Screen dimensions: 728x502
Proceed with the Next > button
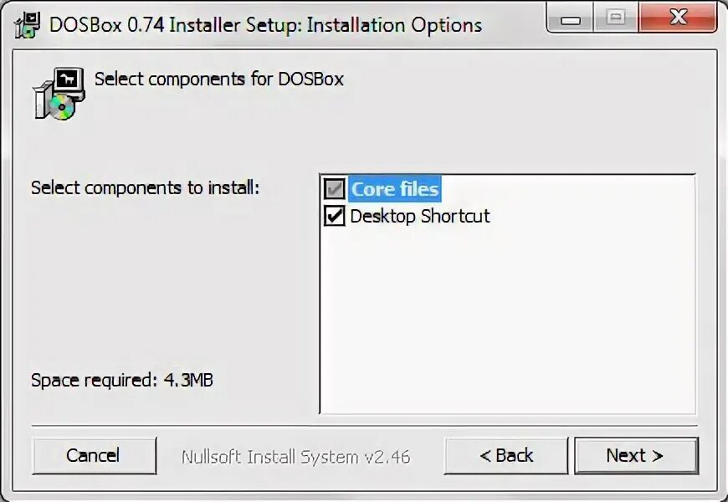pos(636,455)
